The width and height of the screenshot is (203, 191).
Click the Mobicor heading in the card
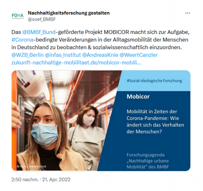click(x=138, y=97)
